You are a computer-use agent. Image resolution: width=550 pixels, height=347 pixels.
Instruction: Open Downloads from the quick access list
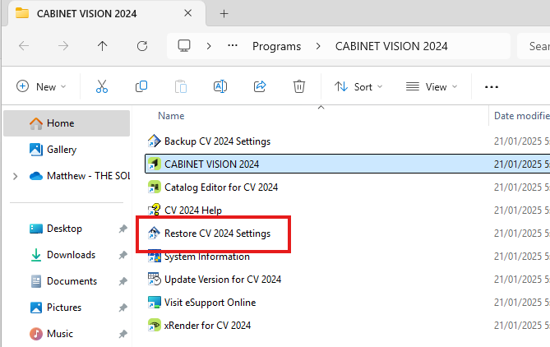pos(71,255)
